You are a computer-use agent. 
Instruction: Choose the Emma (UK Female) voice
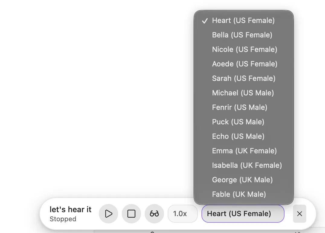(244, 151)
